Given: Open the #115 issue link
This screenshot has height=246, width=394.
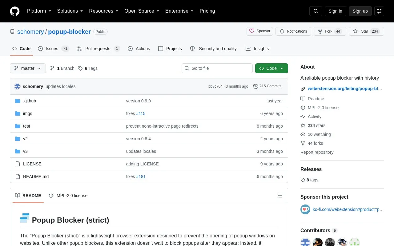Looking at the screenshot, I should [x=141, y=113].
